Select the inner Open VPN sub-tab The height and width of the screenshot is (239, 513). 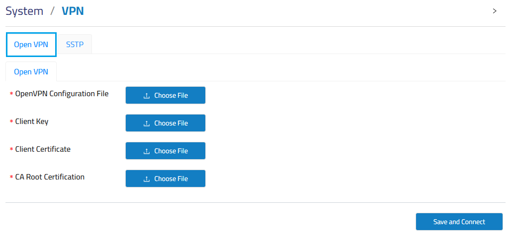coord(31,72)
